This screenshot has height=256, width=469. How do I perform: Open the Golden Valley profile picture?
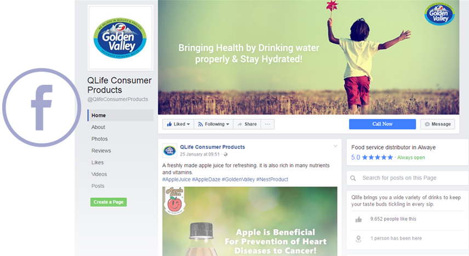click(120, 38)
